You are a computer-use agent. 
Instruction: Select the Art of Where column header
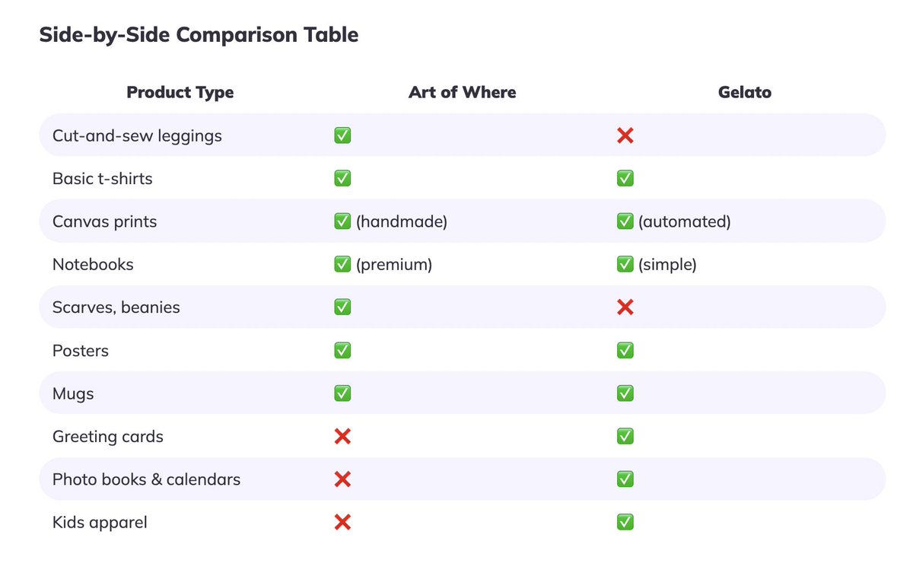click(463, 93)
